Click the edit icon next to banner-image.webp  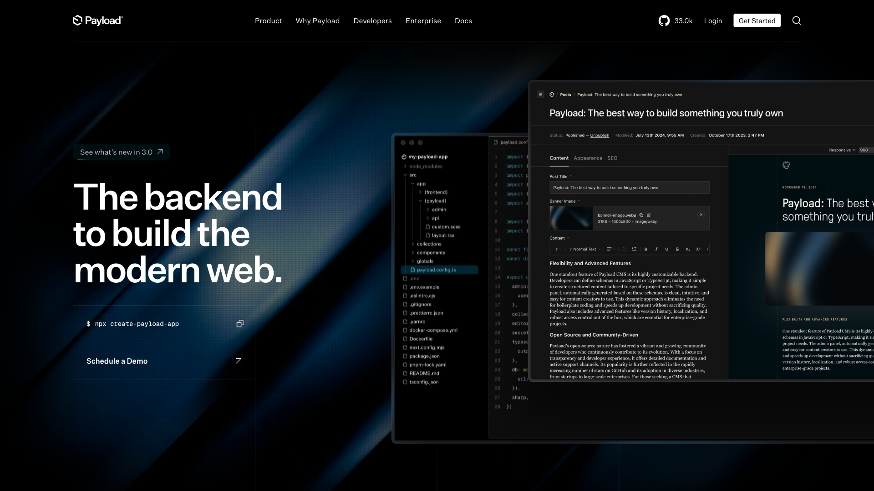[x=649, y=215]
